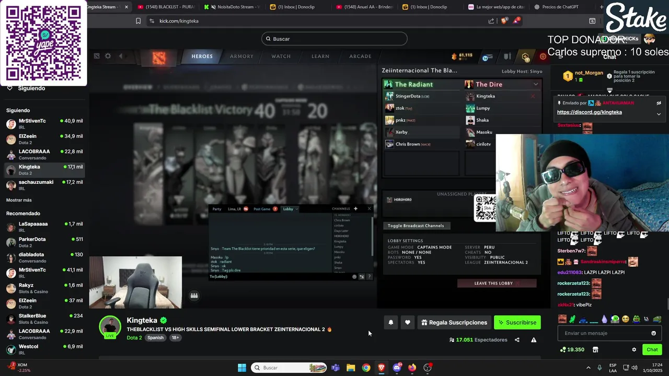This screenshot has height=376, width=669.
Task: Open the chat shop store icon
Action: [595, 349]
